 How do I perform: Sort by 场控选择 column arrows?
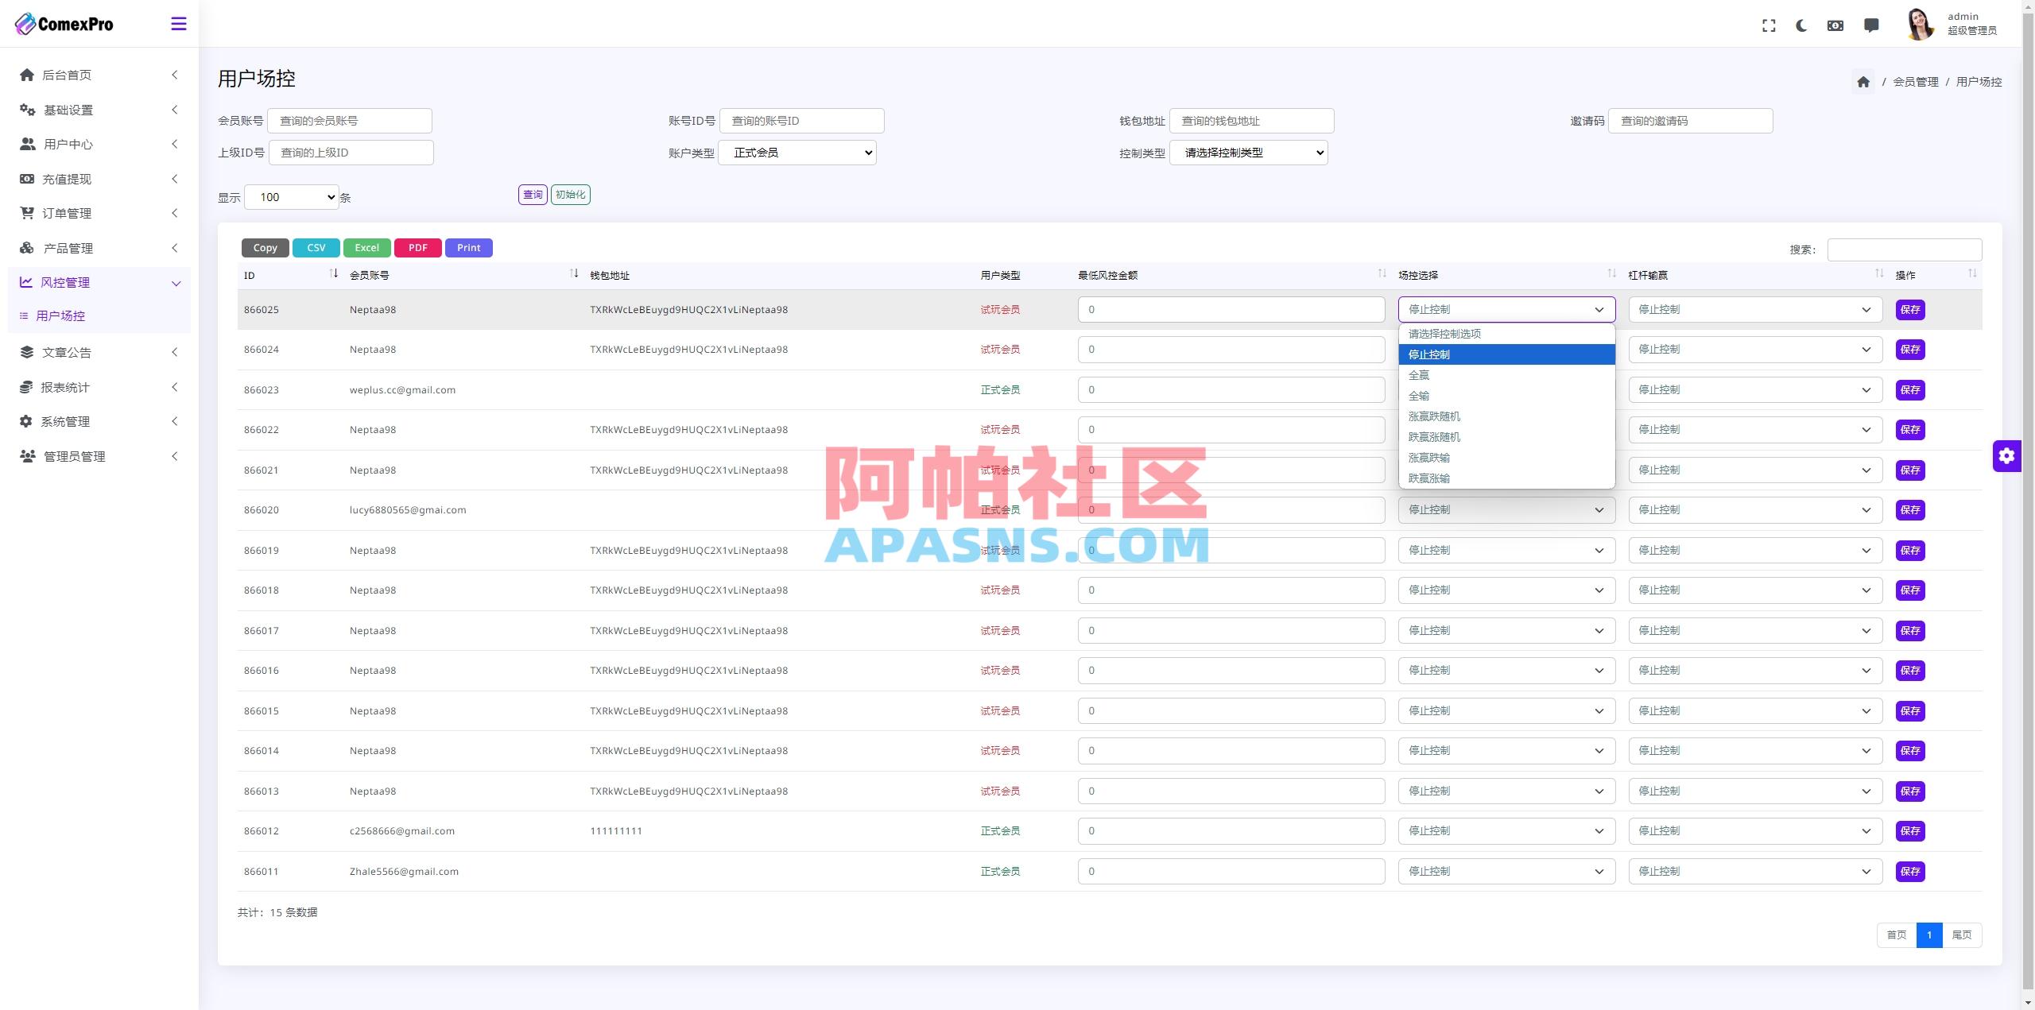(x=1611, y=274)
